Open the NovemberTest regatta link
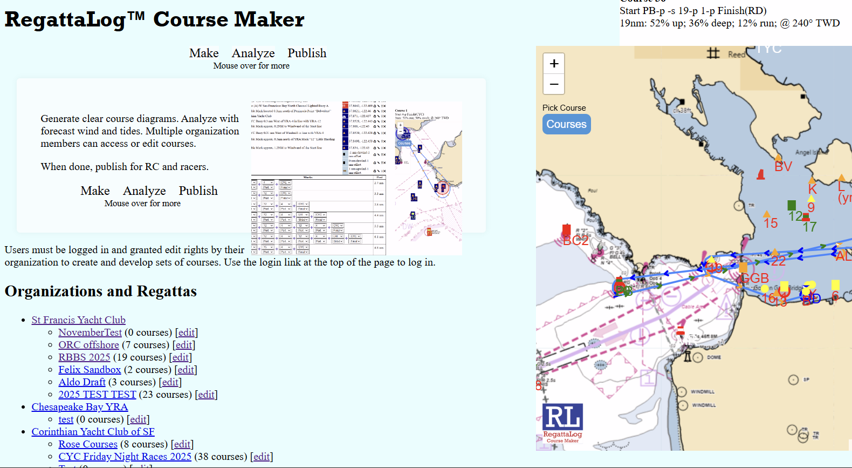Screen dimensions: 852x468 click(90, 333)
